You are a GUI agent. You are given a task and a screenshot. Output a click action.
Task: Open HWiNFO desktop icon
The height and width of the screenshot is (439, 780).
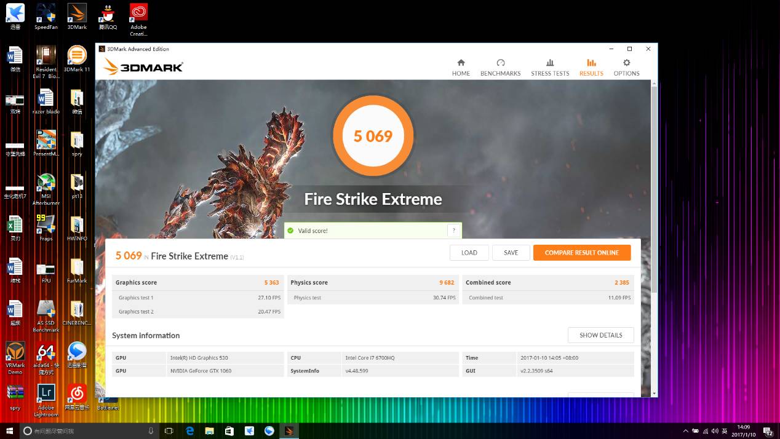76,224
